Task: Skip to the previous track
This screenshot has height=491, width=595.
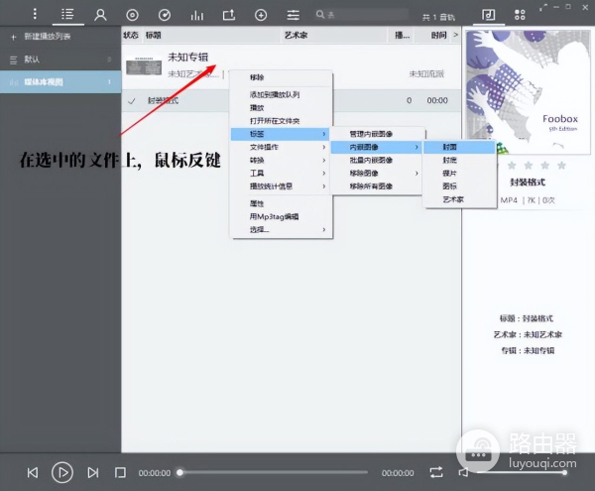Action: (33, 472)
